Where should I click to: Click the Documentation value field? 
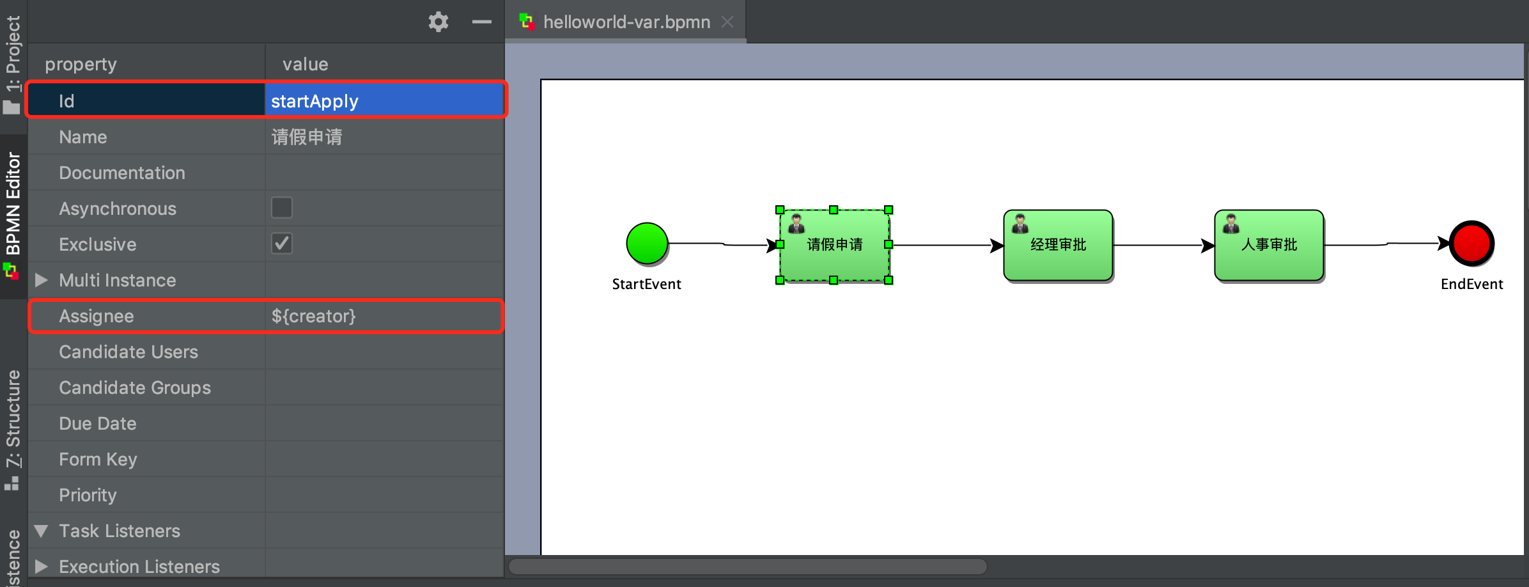(x=385, y=173)
